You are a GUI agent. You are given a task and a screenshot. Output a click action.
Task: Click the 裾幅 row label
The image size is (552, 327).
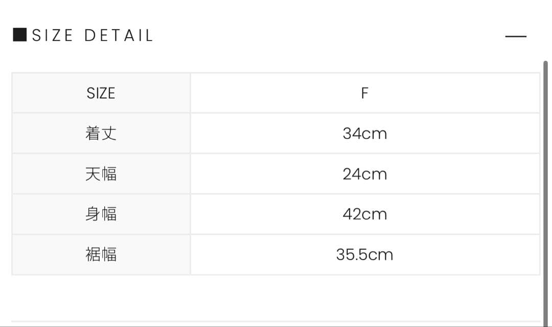[x=101, y=255]
